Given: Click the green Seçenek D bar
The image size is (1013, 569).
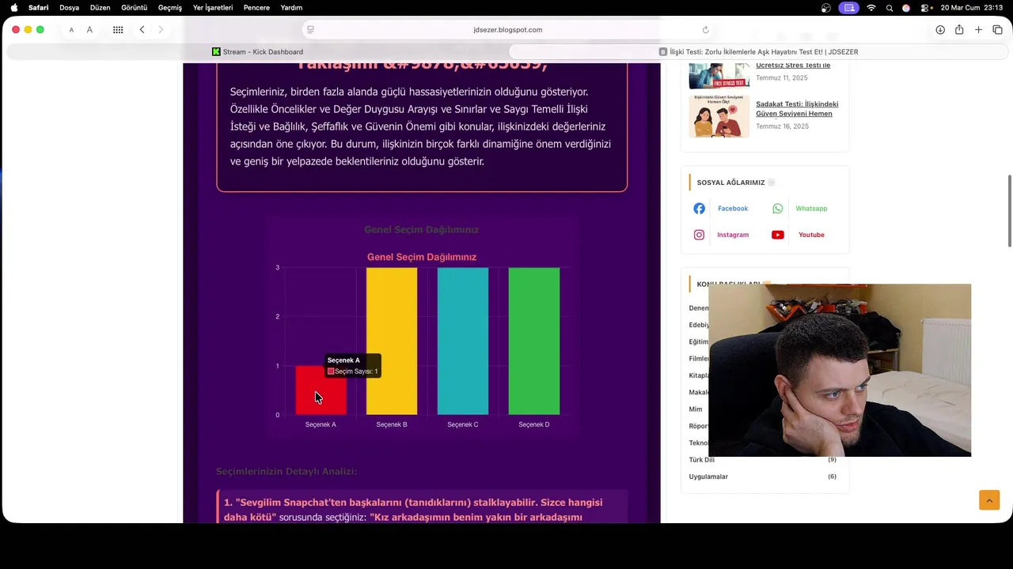Looking at the screenshot, I should 534,341.
